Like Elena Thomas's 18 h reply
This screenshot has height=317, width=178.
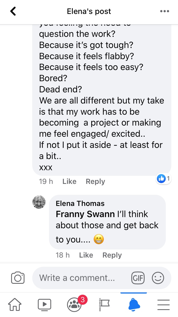click(x=86, y=255)
